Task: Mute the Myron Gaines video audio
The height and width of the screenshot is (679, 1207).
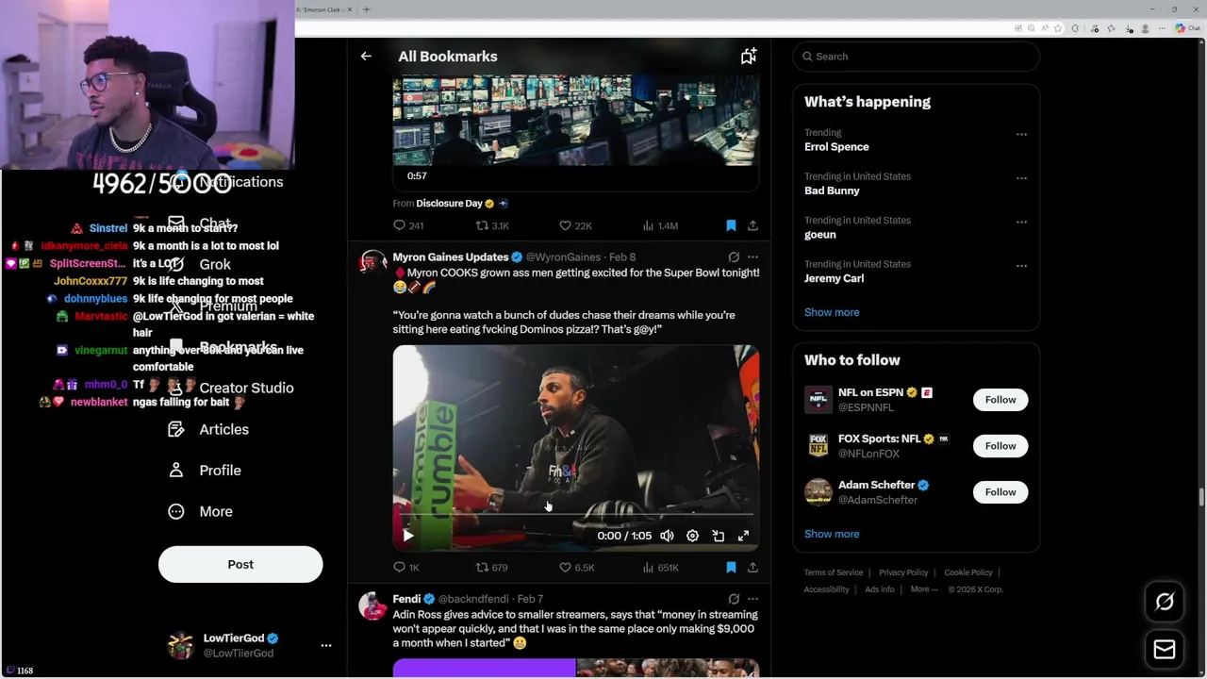Action: point(667,536)
